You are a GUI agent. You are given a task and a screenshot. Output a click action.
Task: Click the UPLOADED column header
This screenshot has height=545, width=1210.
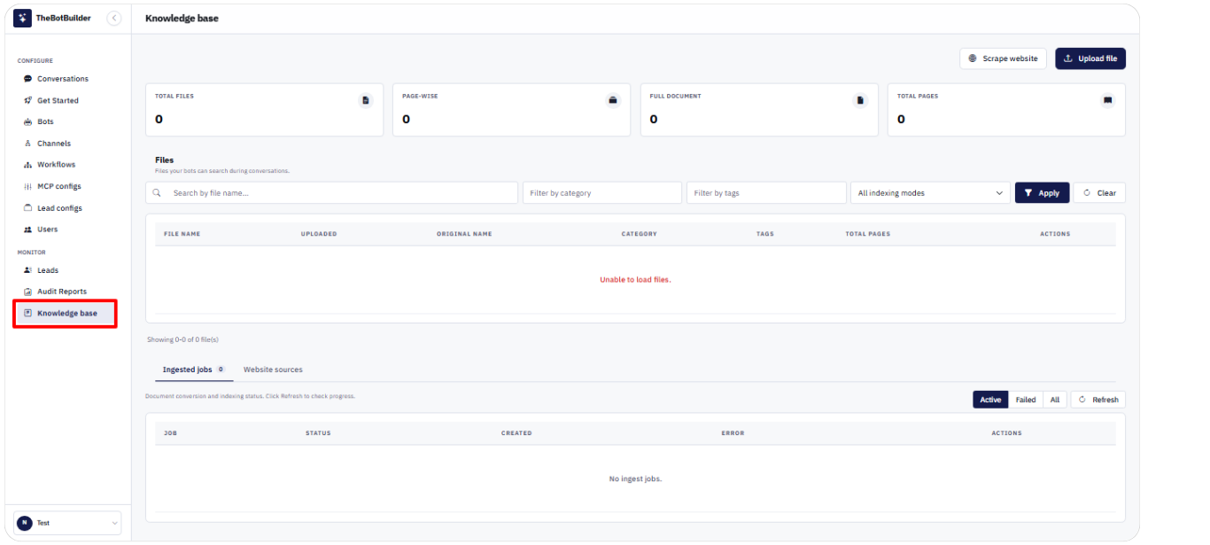pos(319,234)
